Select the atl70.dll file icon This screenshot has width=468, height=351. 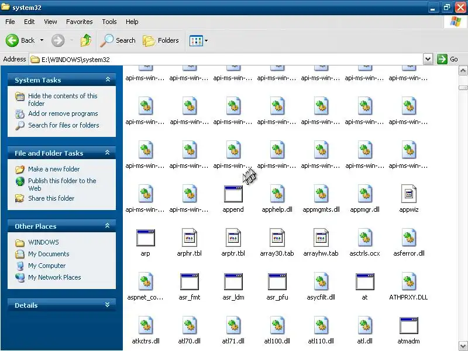tap(189, 325)
